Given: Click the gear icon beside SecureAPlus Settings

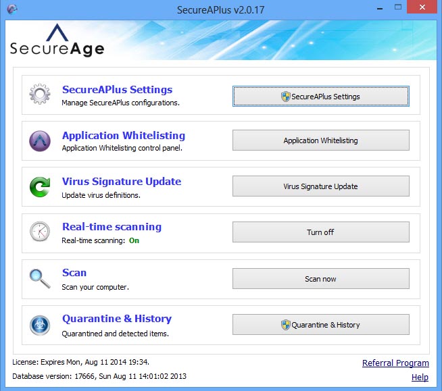Looking at the screenshot, I should [40, 95].
